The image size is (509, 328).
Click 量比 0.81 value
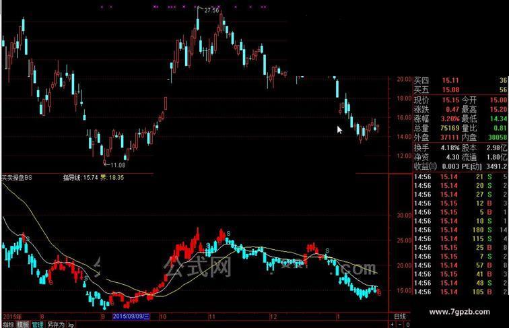[500, 128]
